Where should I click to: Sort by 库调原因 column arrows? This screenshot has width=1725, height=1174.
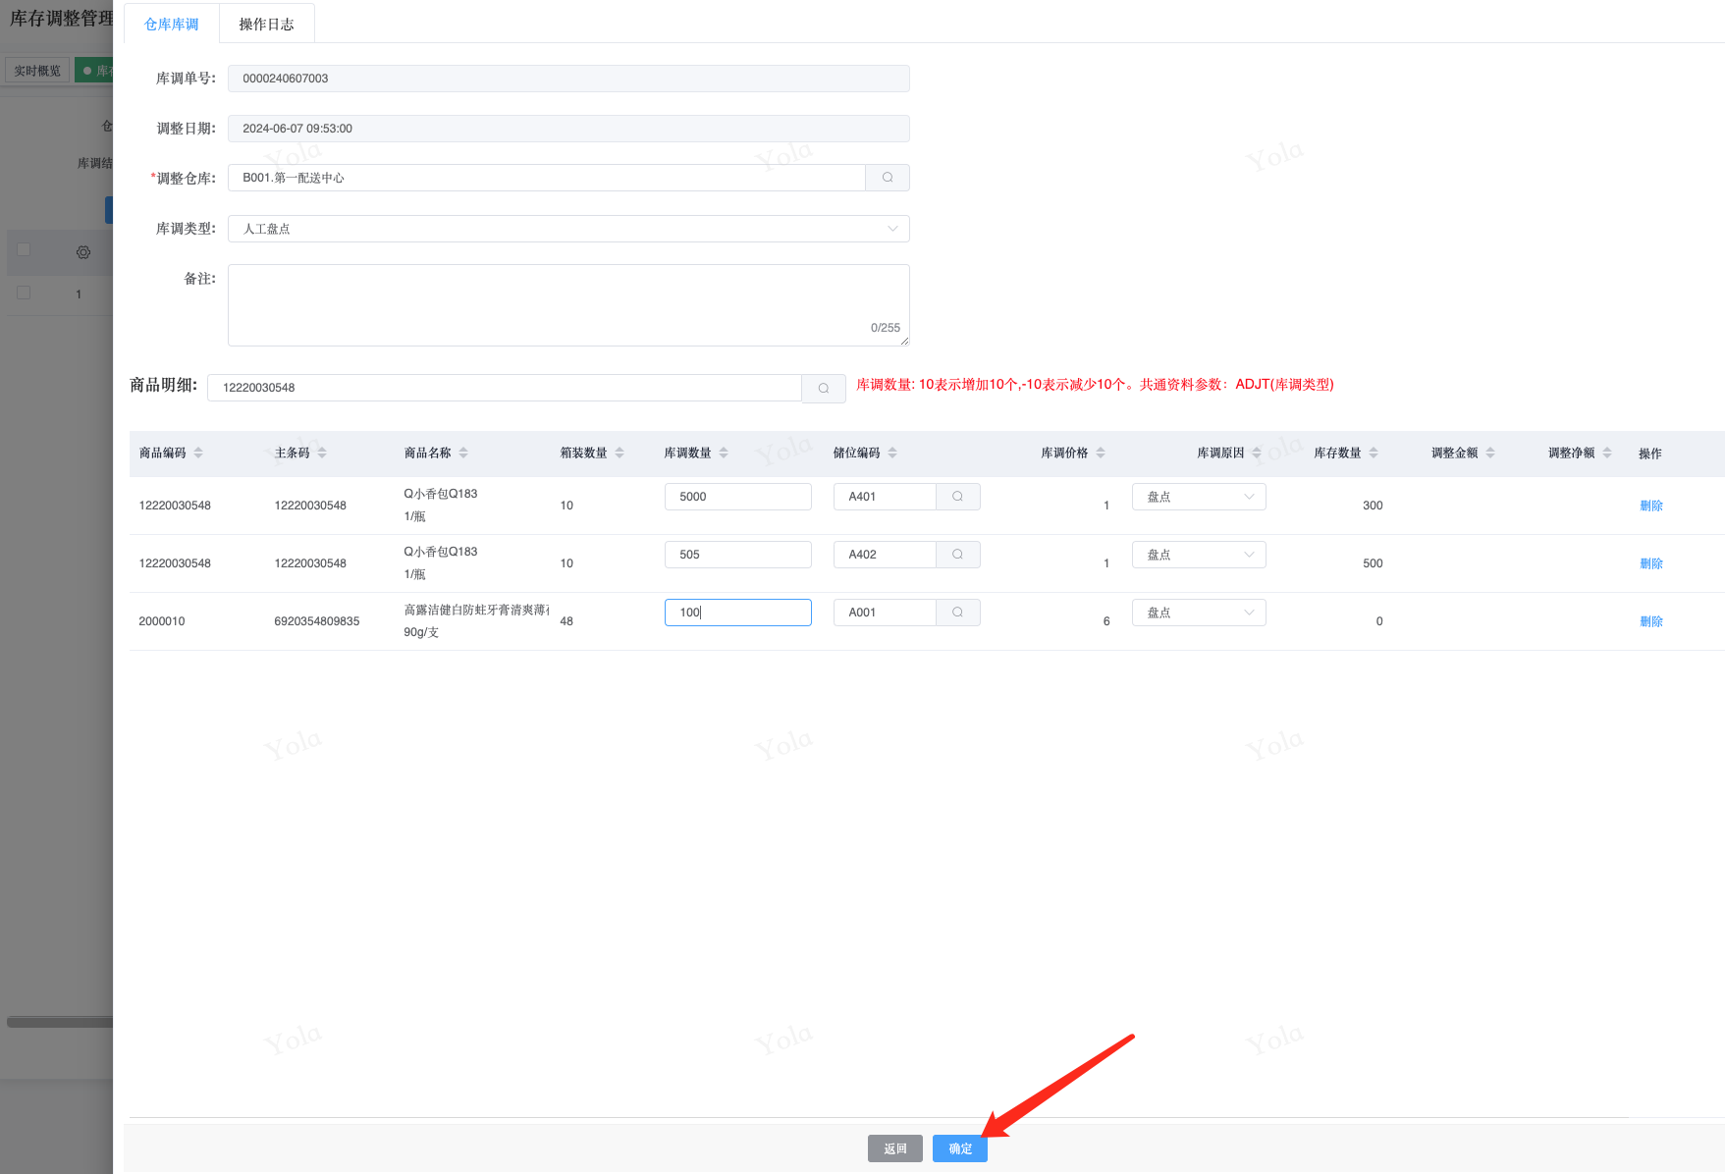(x=1257, y=453)
